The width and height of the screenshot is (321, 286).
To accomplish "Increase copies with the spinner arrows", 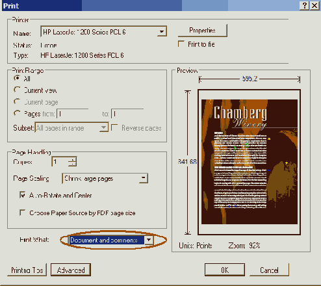I will [73, 159].
